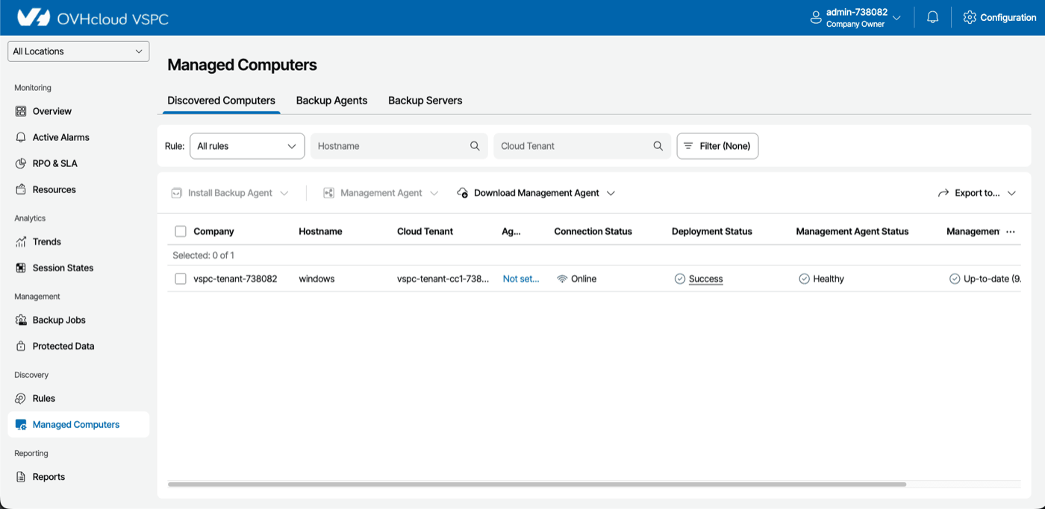Focus the Hostname search field
The width and height of the screenshot is (1045, 509).
(399, 146)
